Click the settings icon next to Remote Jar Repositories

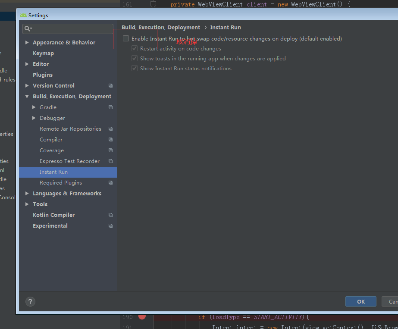tap(110, 128)
